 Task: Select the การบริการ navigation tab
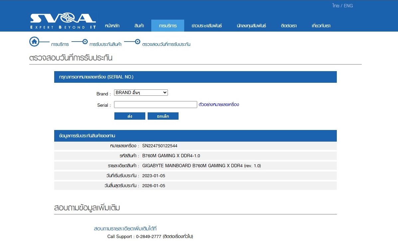[168, 26]
